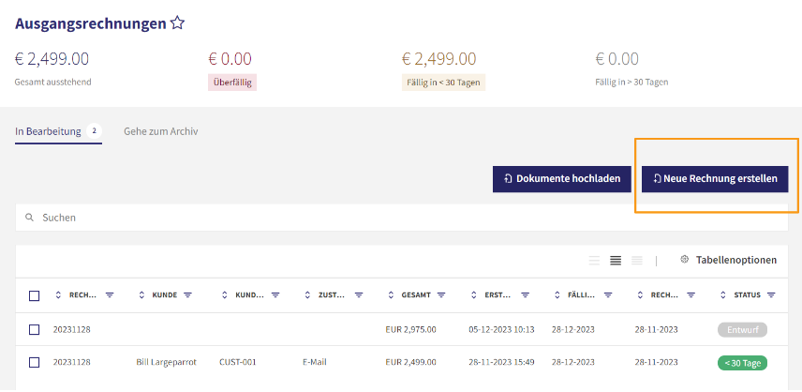
Task: Click the EUR 2,499.00 total cell
Action: (x=410, y=362)
